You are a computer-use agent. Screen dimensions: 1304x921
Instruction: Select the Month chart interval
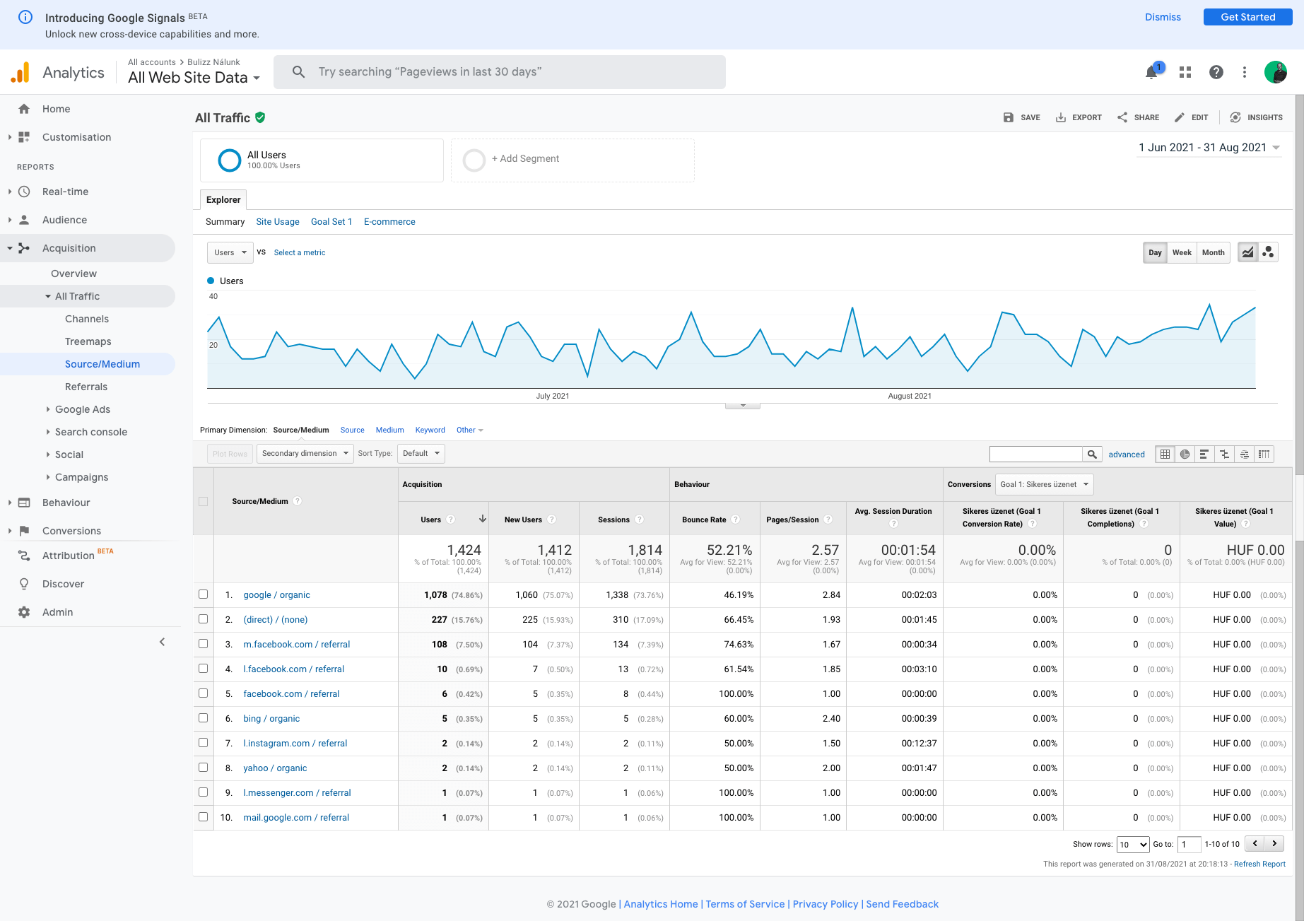(x=1213, y=252)
